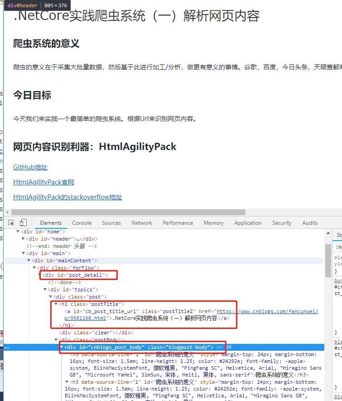Image resolution: width=342 pixels, height=401 pixels.
Task: Toggle the device toolbar icon
Action: pos(23,223)
